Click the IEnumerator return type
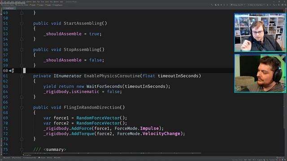The image size is (287, 161). click(x=67, y=76)
